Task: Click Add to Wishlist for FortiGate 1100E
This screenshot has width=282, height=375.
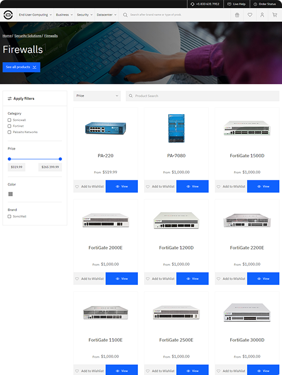Action: [90, 370]
